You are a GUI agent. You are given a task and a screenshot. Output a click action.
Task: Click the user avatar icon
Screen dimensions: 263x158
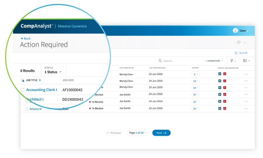235,31
